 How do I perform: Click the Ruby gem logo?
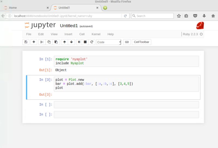pos(200,25)
